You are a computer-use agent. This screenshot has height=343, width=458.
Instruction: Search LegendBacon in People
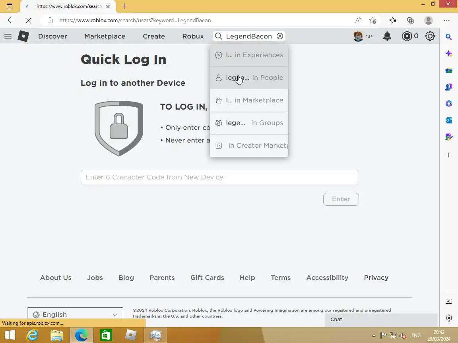pyautogui.click(x=249, y=77)
